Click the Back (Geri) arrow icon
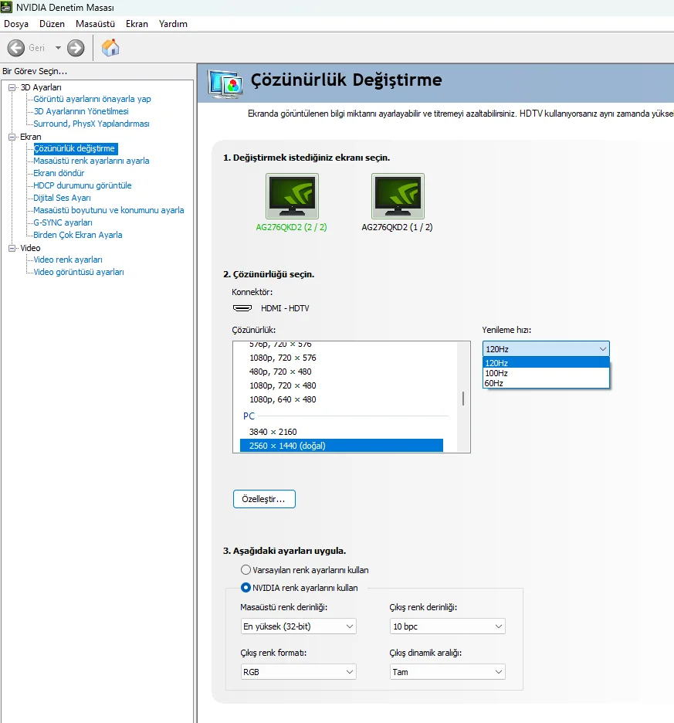The width and height of the screenshot is (674, 723). coord(16,48)
